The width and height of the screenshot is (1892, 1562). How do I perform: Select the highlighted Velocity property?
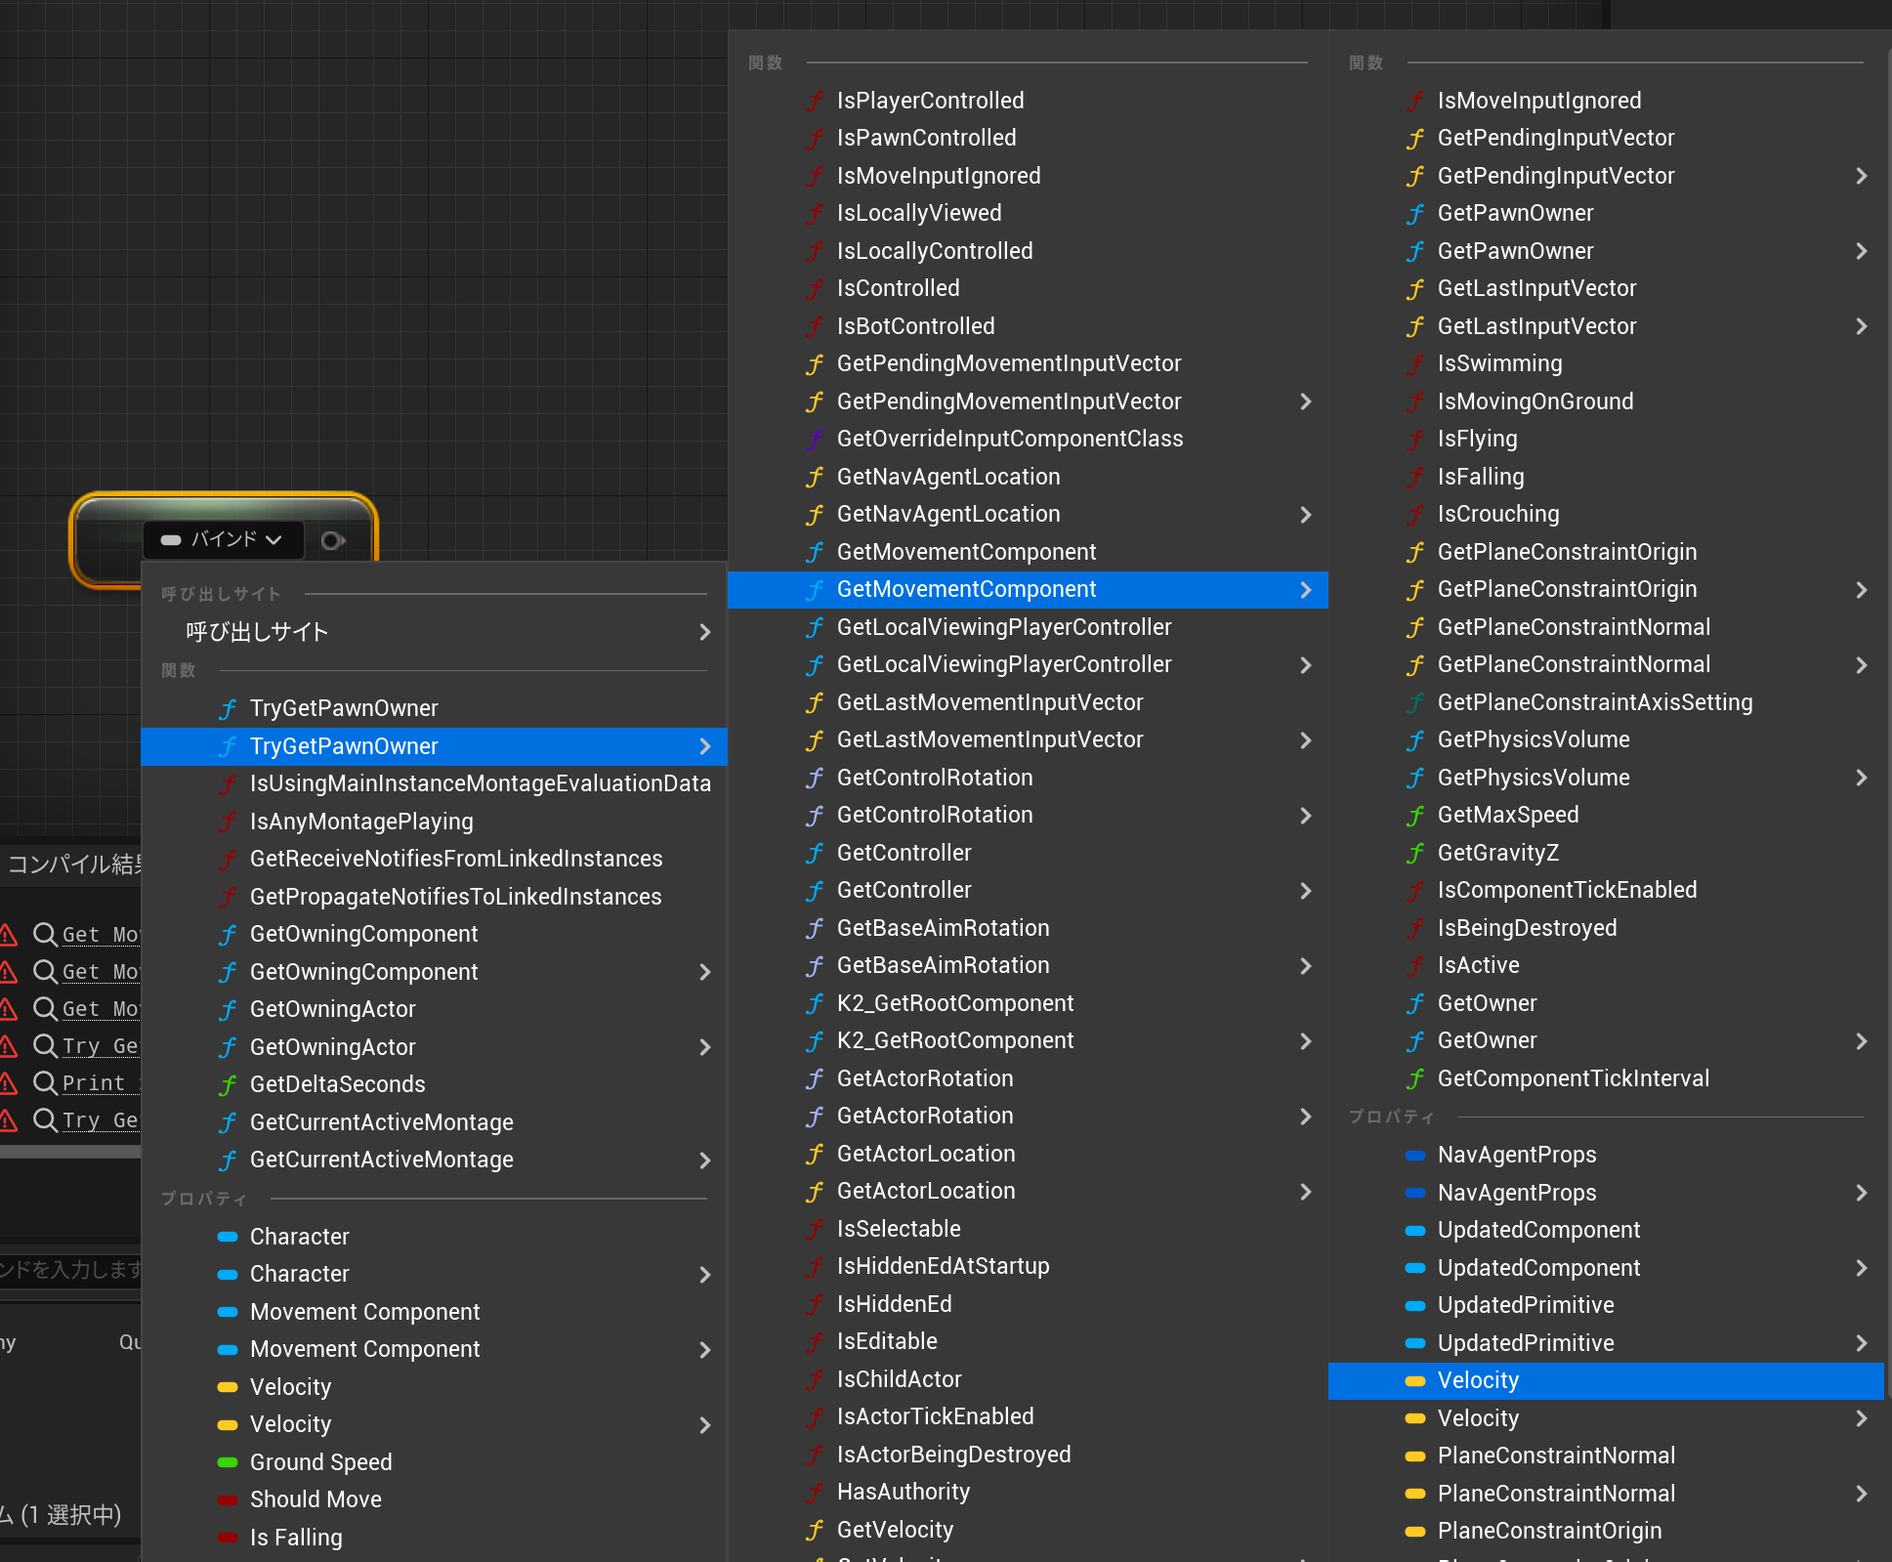[x=1478, y=1381]
